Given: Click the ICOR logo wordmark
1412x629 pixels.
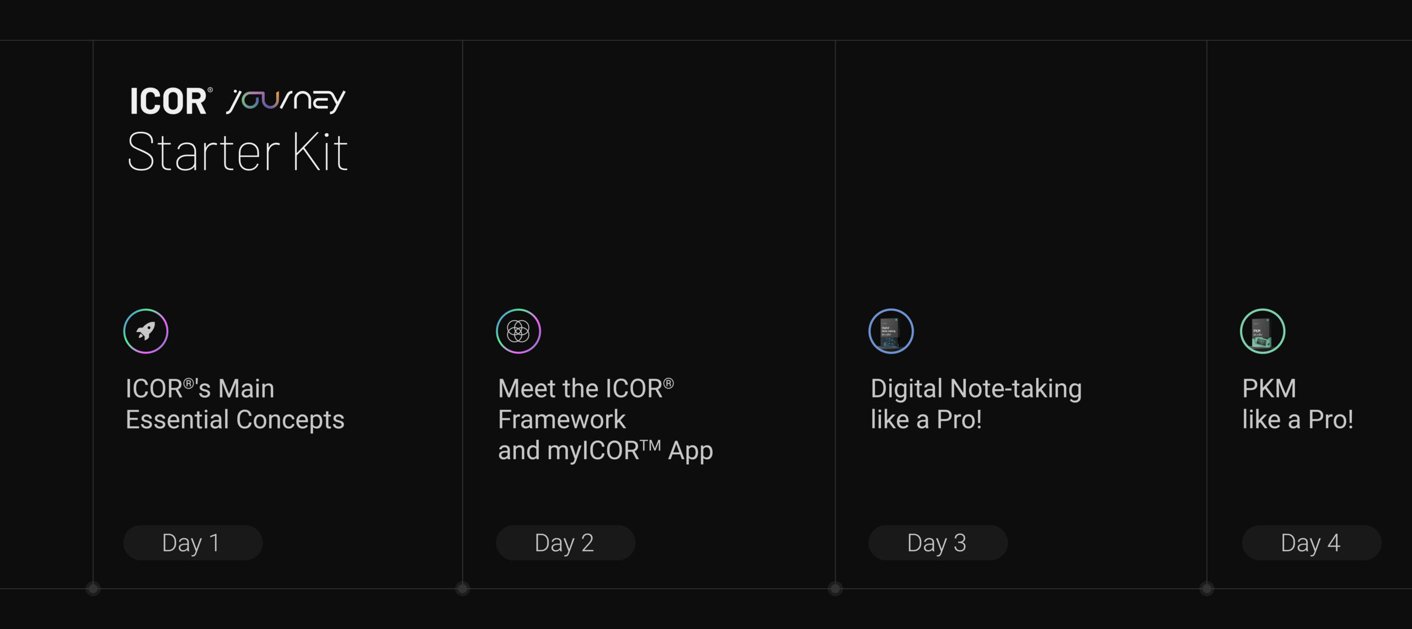Looking at the screenshot, I should [169, 101].
